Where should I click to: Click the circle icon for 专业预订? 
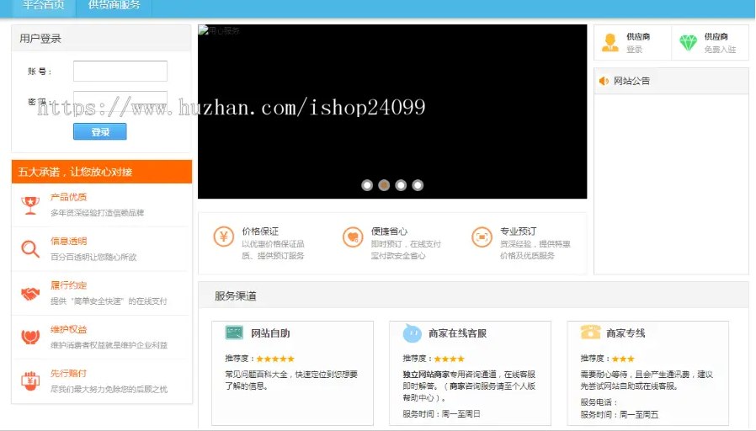click(x=482, y=237)
